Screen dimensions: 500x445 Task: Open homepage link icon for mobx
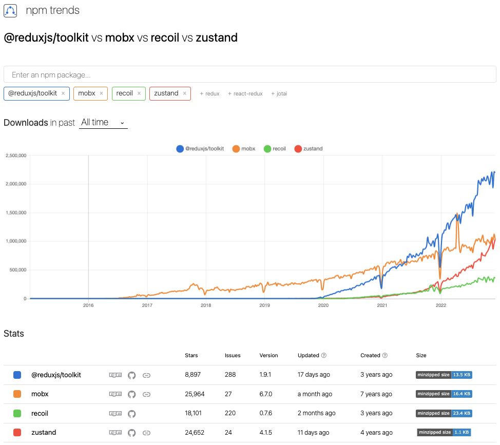146,394
